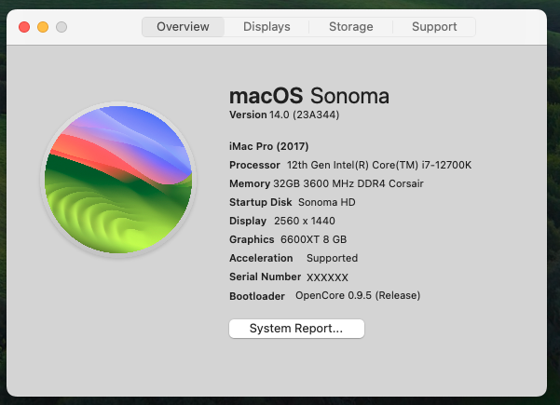
Task: Minimize window with the yellow button
Action: [x=43, y=27]
